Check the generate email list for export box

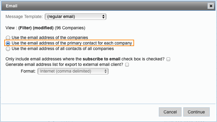pyautogui.click(x=127, y=65)
